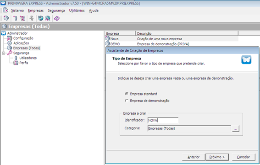
Task: Click the new company toolbar icon
Action: pos(6,18)
